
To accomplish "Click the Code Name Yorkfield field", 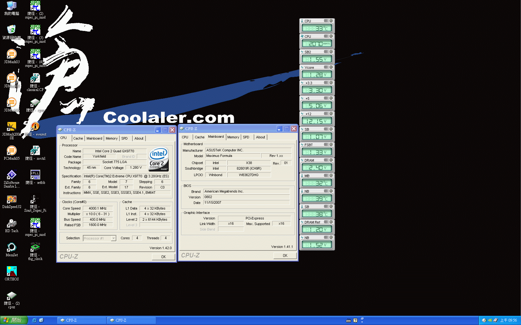I will click(99, 157).
